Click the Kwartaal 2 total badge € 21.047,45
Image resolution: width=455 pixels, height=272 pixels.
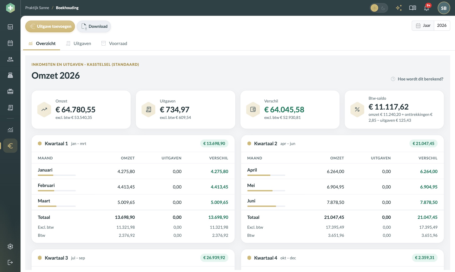pyautogui.click(x=423, y=143)
